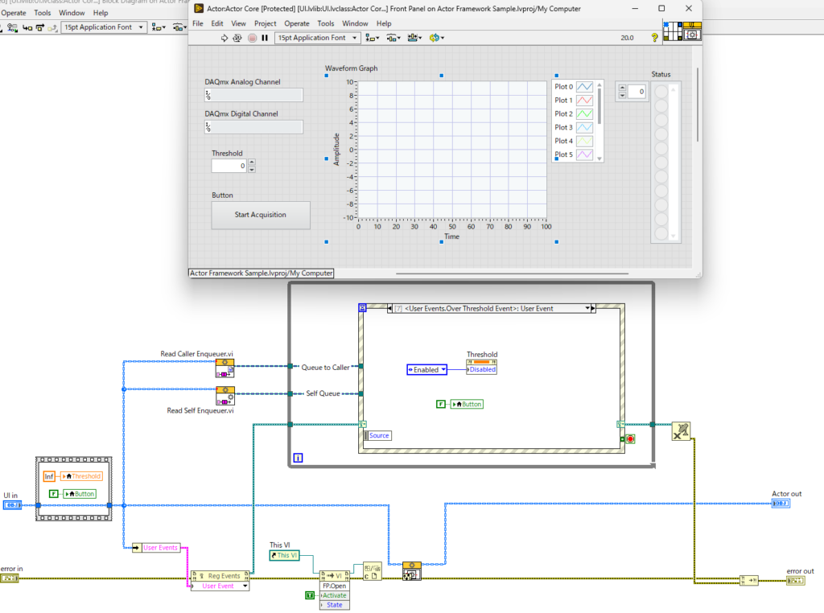Increment the Status array index
Screen dimensions: 824x613
[x=622, y=88]
